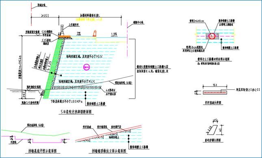262x158 pixels.
Task: Click the orange cap slab at the wall top
Action: (x=64, y=36)
